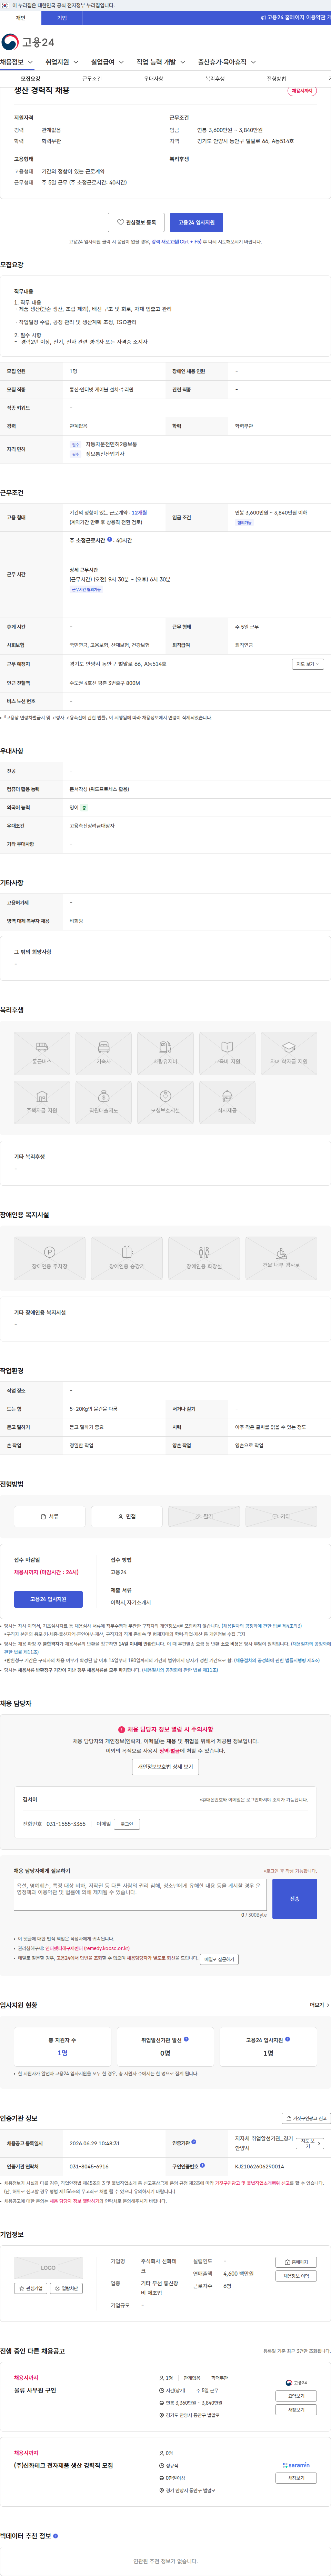The height and width of the screenshot is (2576, 331).
Task: Click the 장애인용 화장실 icon
Action: point(204,1258)
